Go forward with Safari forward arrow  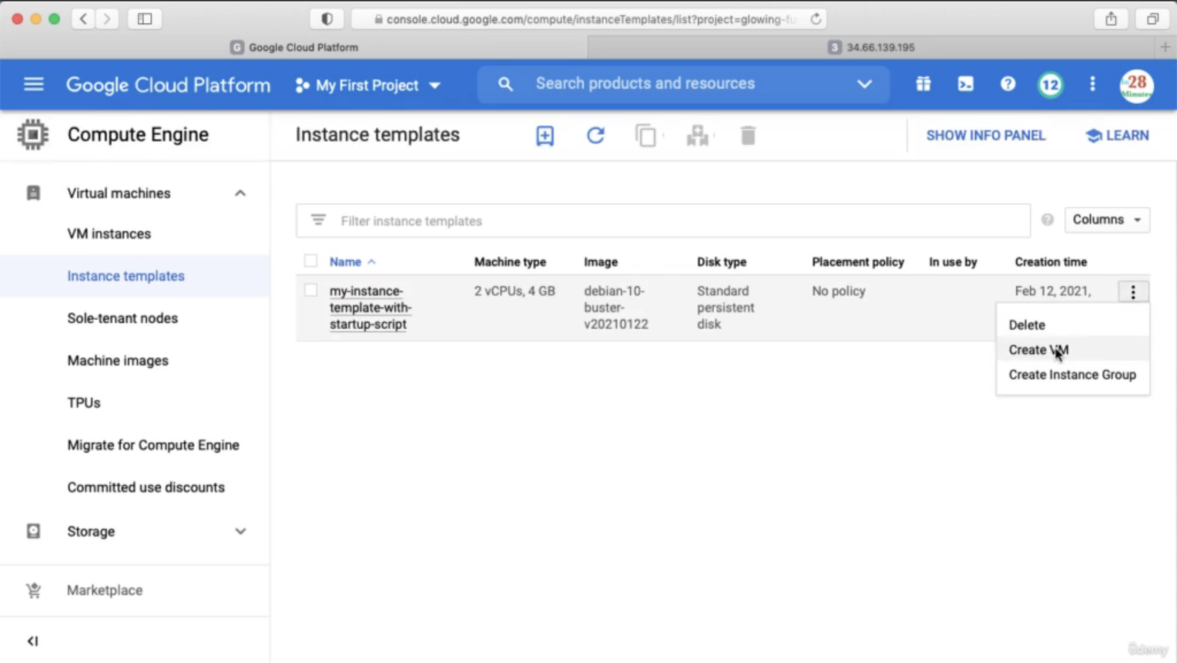[x=107, y=19]
